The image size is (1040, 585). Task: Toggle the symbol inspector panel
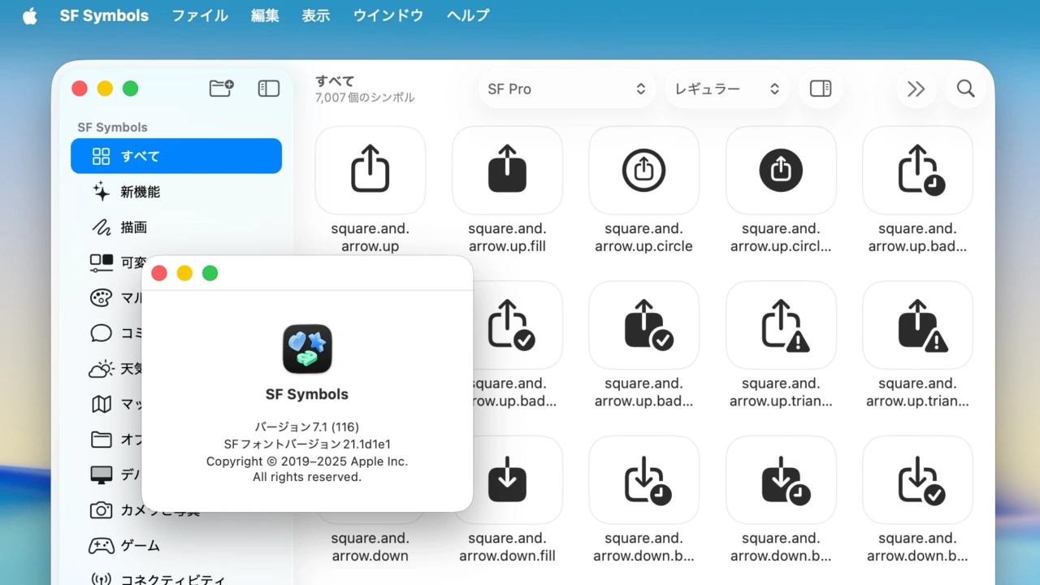(820, 89)
